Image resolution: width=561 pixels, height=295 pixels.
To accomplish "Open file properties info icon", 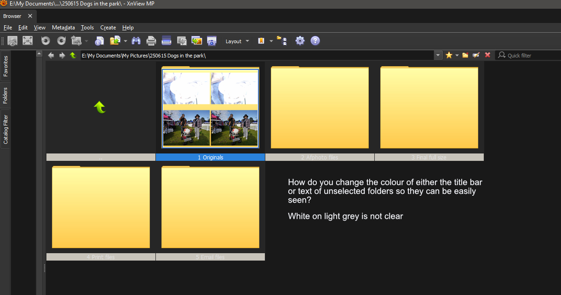I will (x=99, y=40).
